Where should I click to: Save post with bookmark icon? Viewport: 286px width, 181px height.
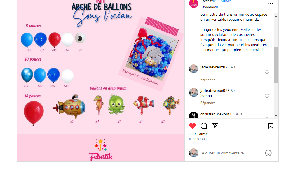pos(271,126)
